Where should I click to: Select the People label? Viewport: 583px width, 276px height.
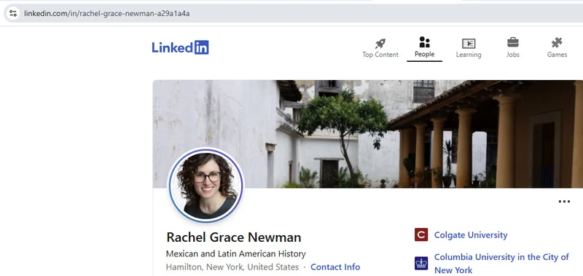tap(424, 54)
